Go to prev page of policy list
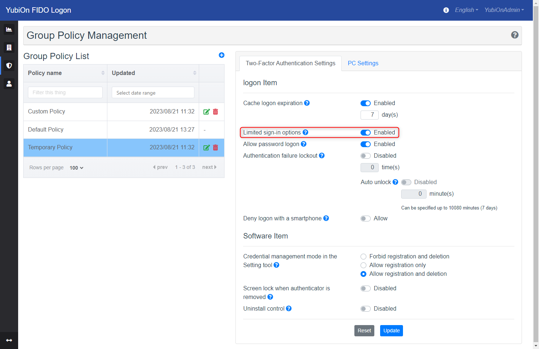Image resolution: width=539 pixels, height=349 pixels. [160, 167]
